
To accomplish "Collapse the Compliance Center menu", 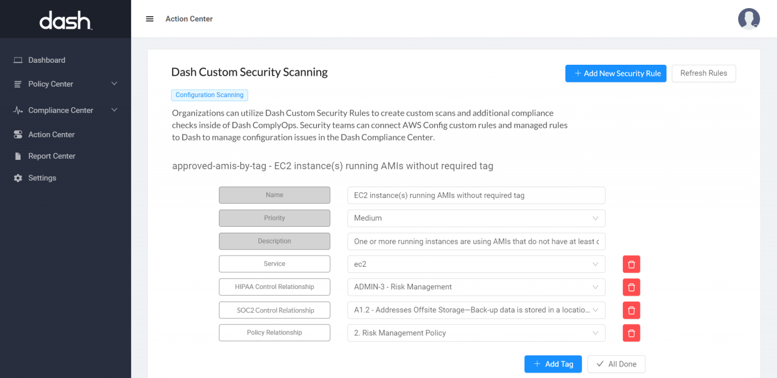I will [114, 110].
